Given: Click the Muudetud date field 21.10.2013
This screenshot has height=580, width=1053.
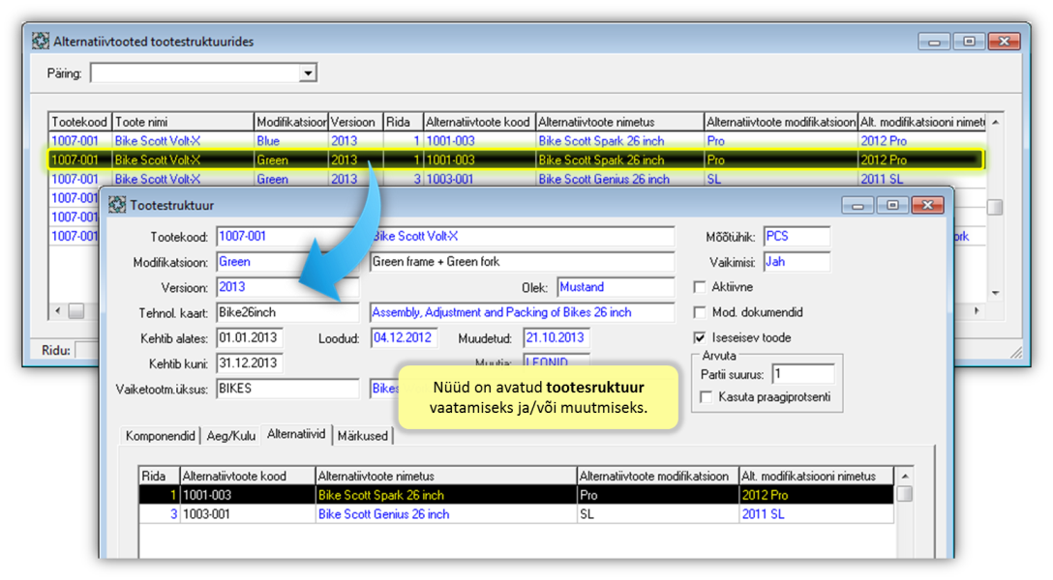Looking at the screenshot, I should click(x=557, y=338).
